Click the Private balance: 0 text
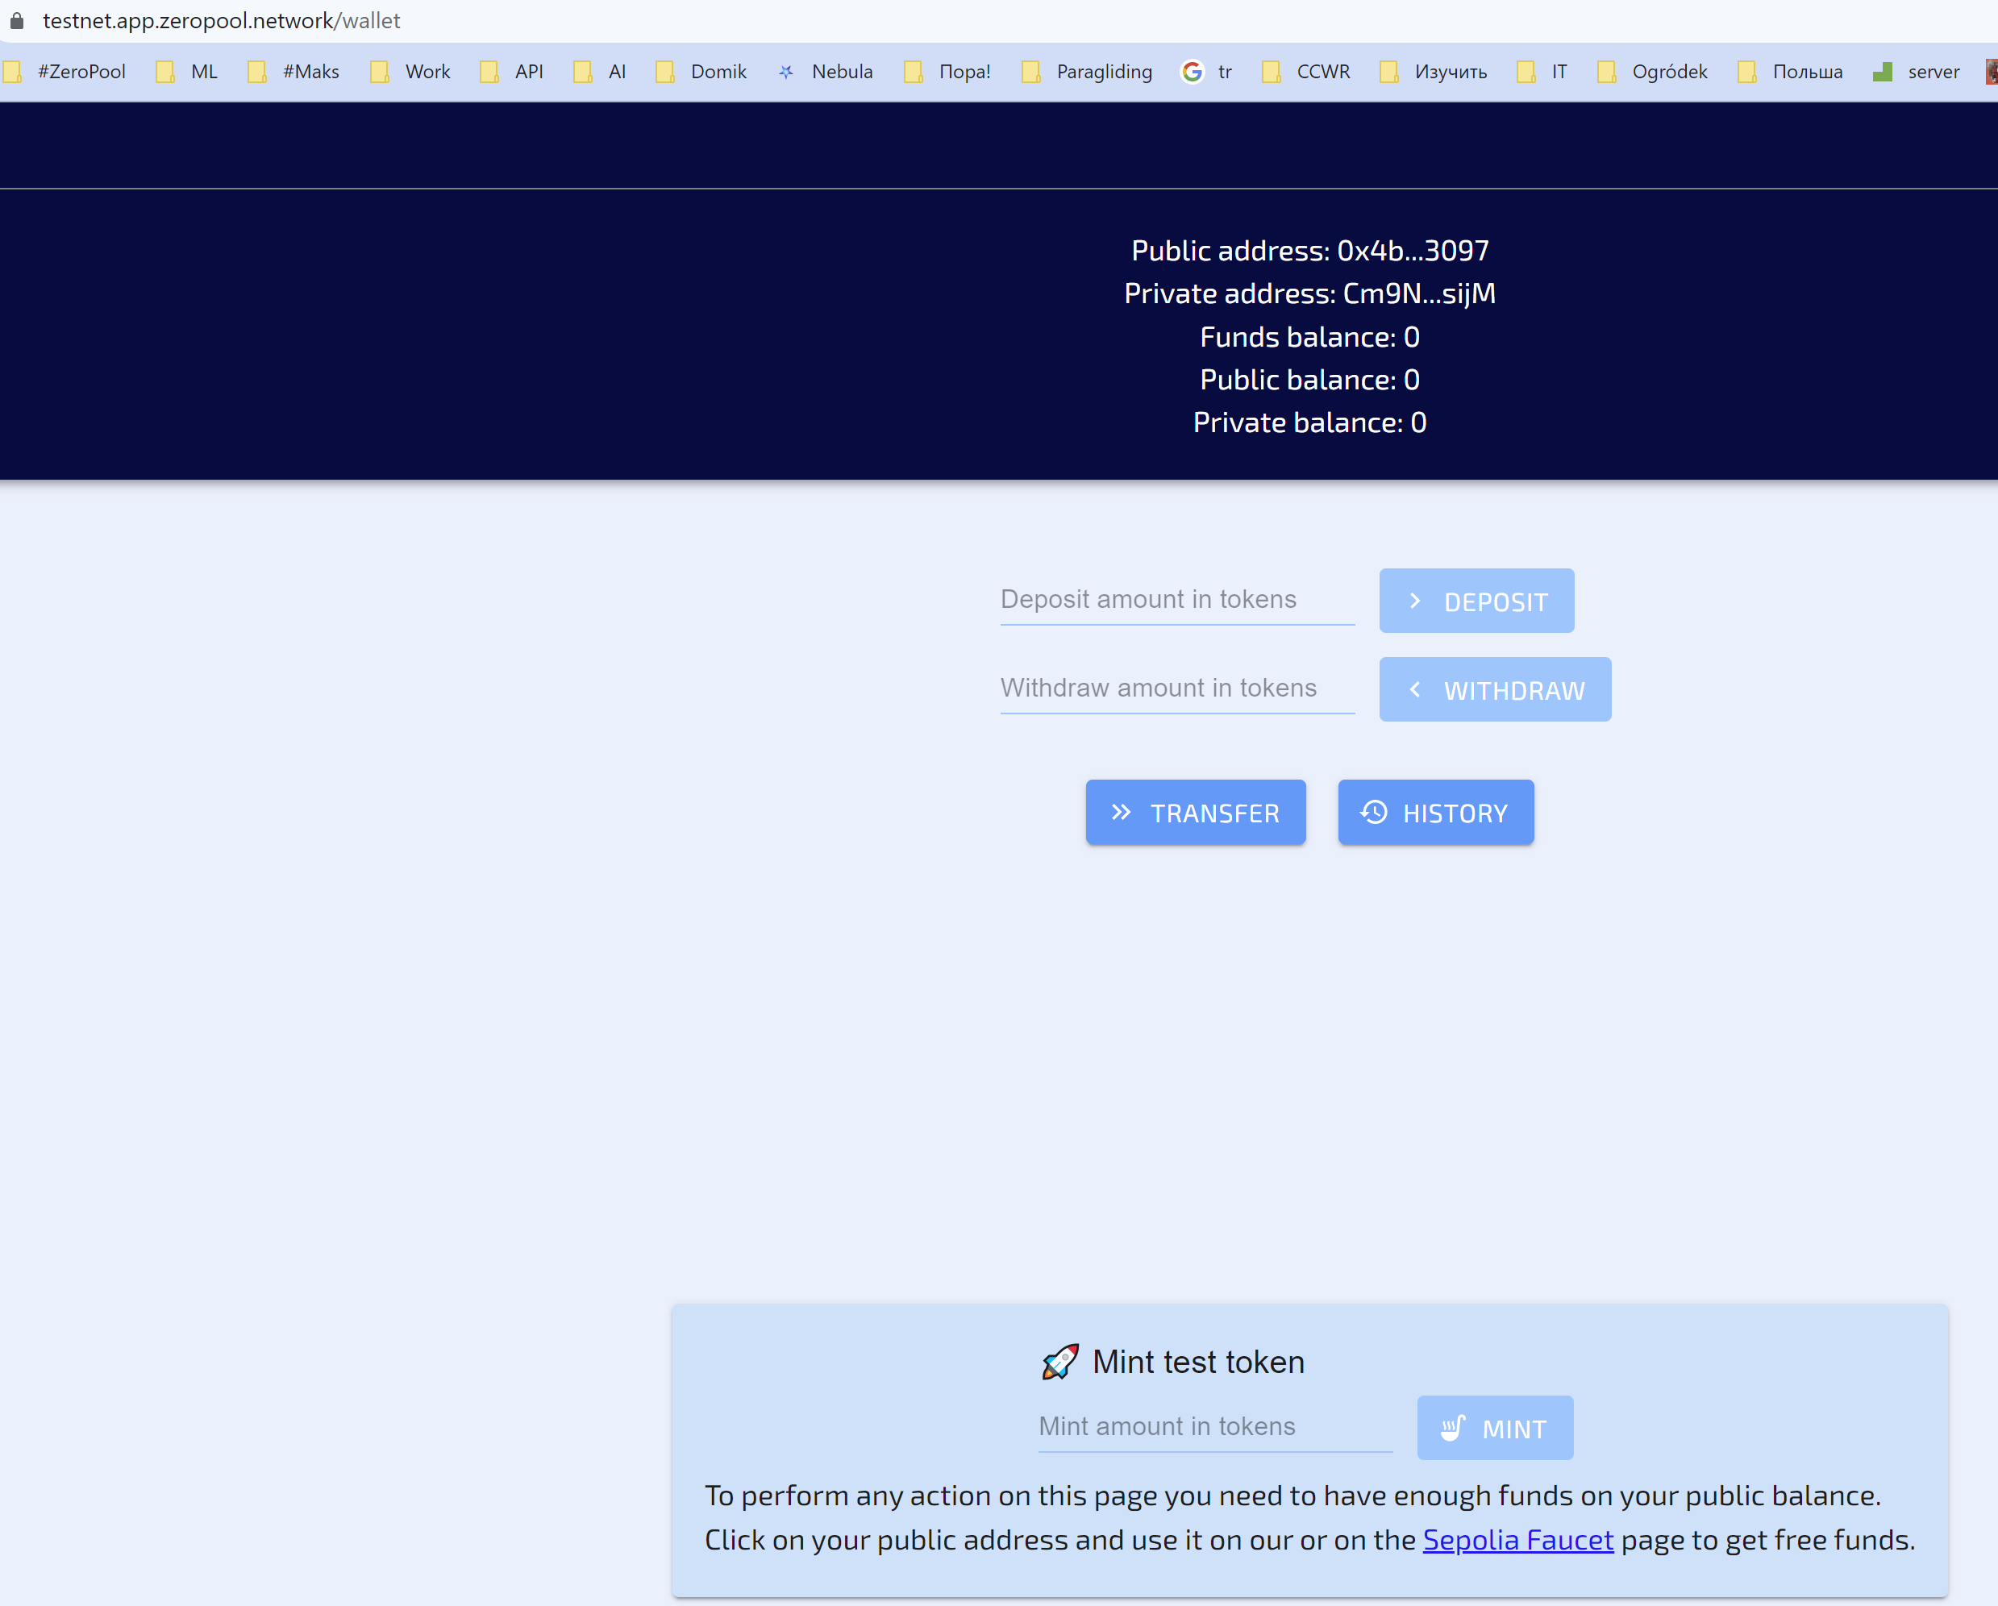The image size is (1998, 1606). [1309, 422]
